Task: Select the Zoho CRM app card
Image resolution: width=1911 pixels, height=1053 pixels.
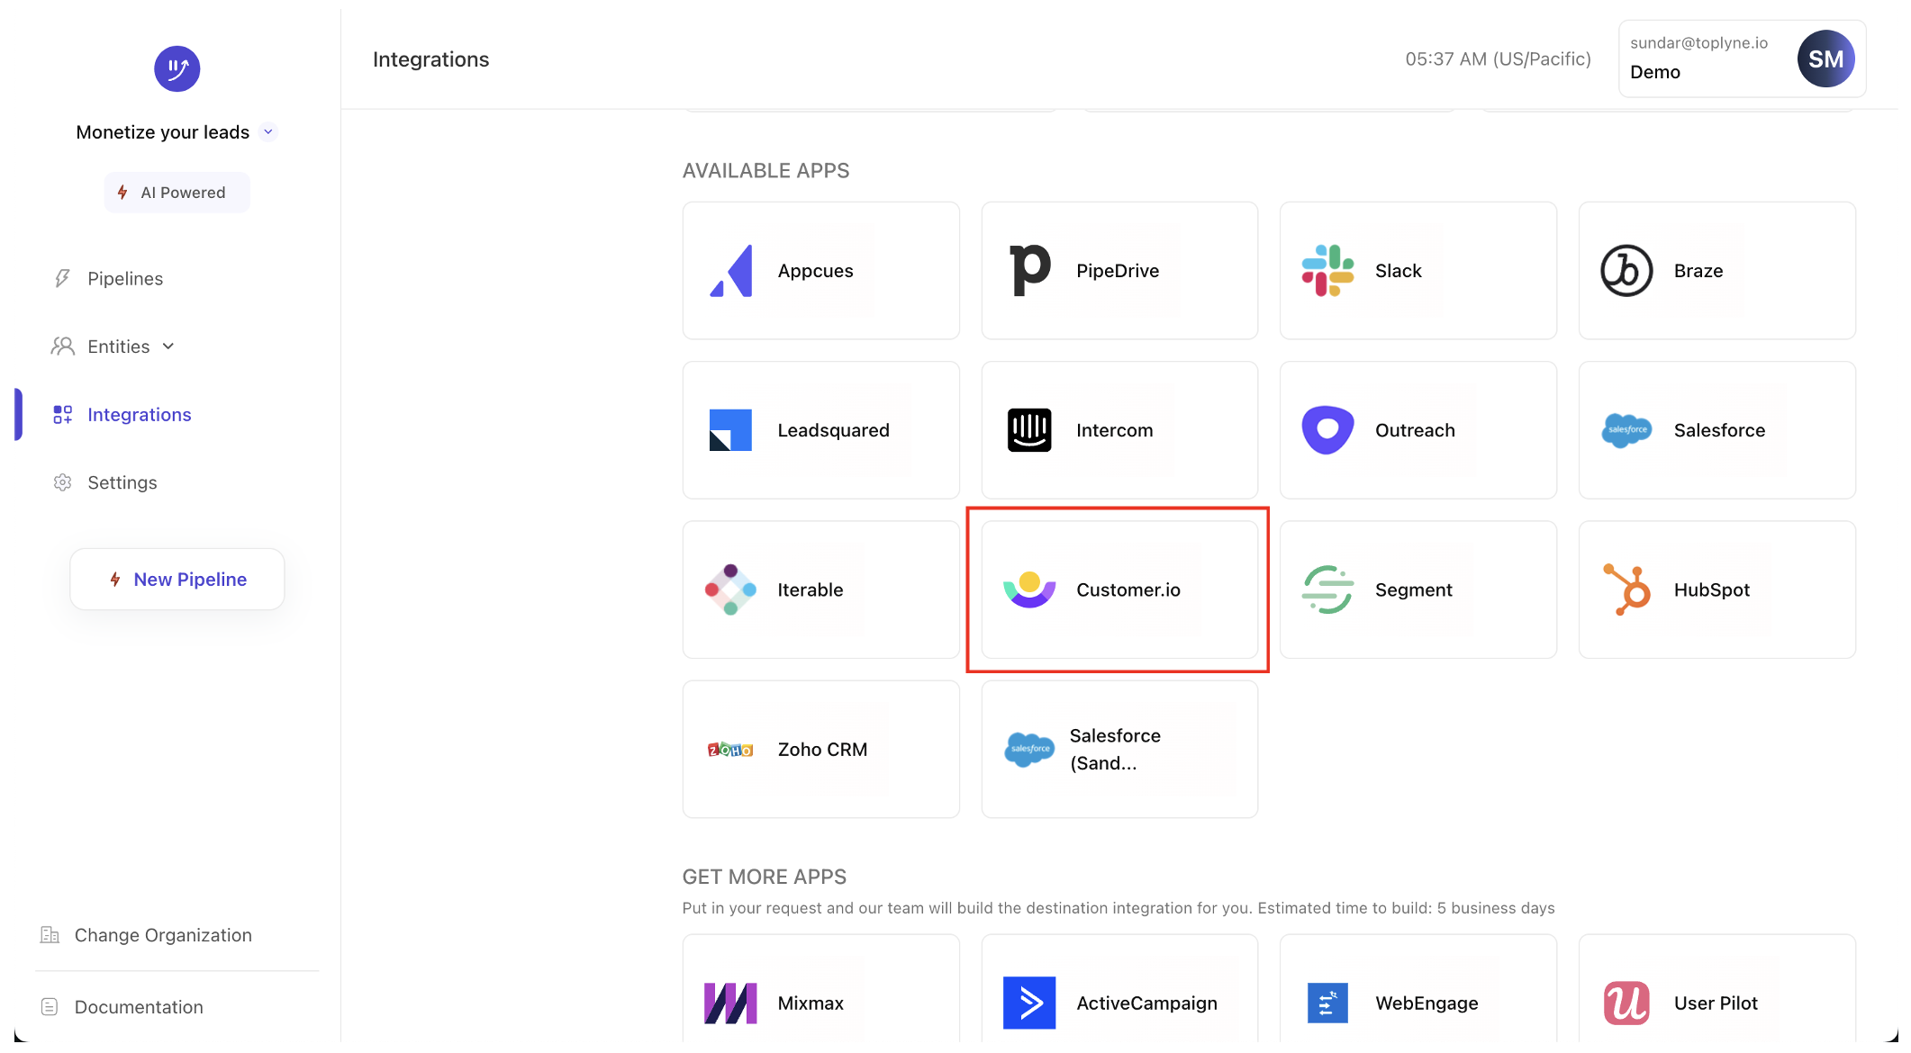Action: [820, 750]
